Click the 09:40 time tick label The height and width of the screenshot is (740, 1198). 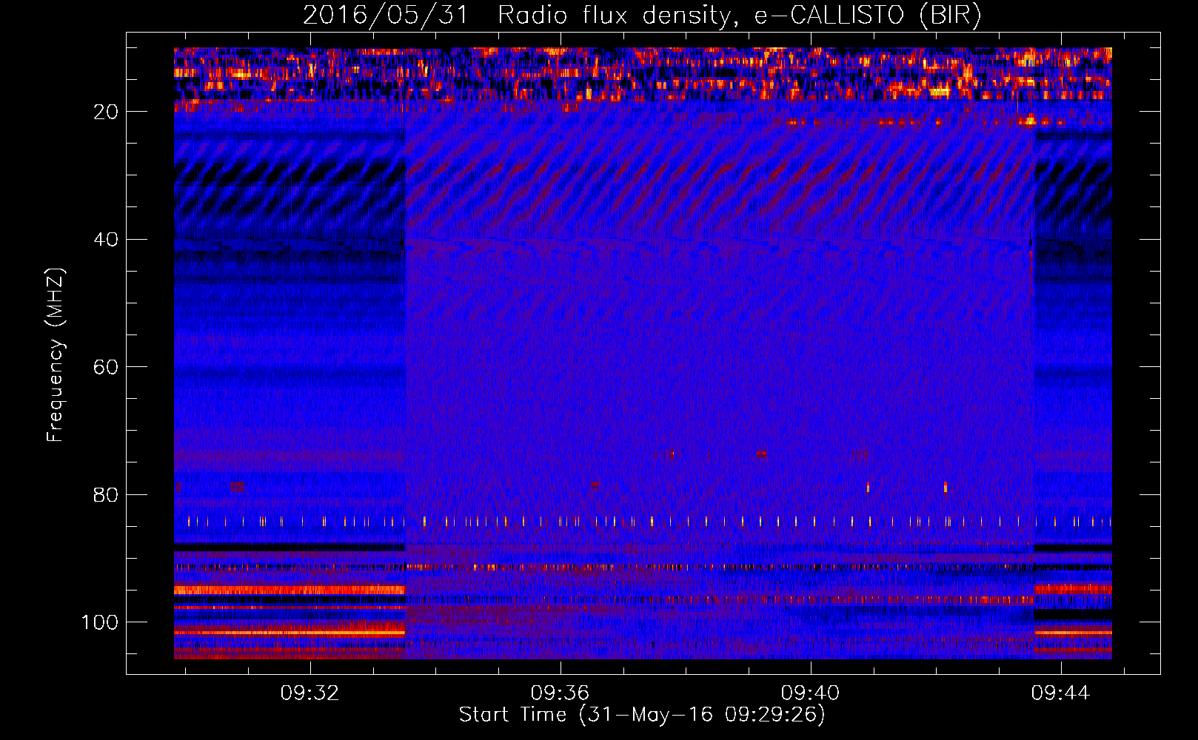tap(811, 693)
